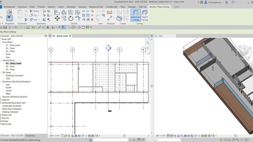Toggle the section line head symbol

108,48
